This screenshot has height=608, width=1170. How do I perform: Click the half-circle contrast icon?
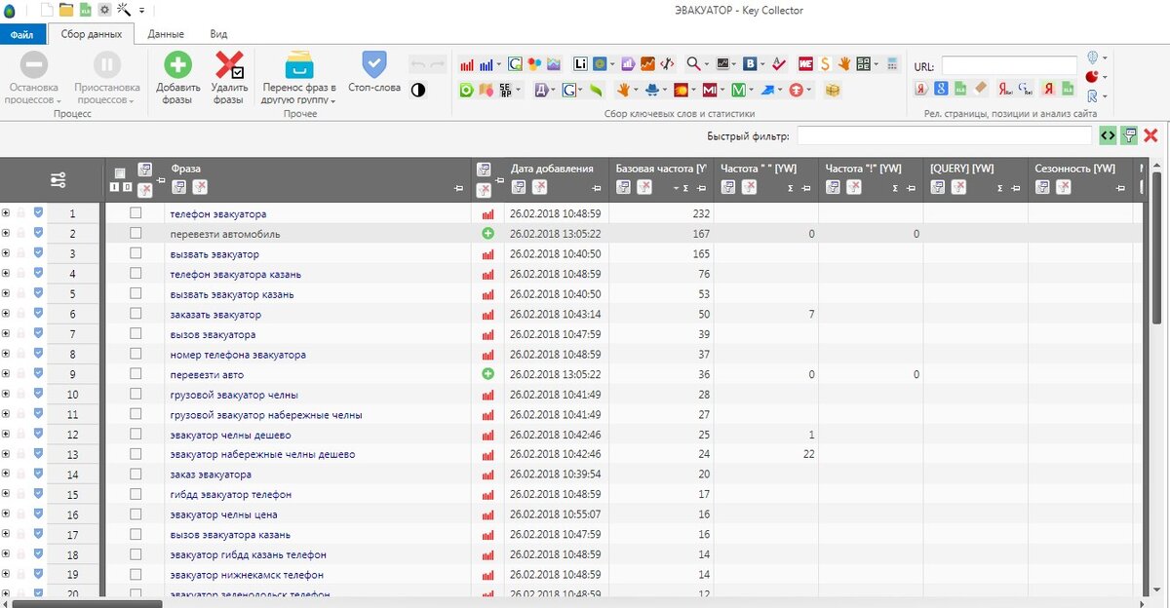418,90
